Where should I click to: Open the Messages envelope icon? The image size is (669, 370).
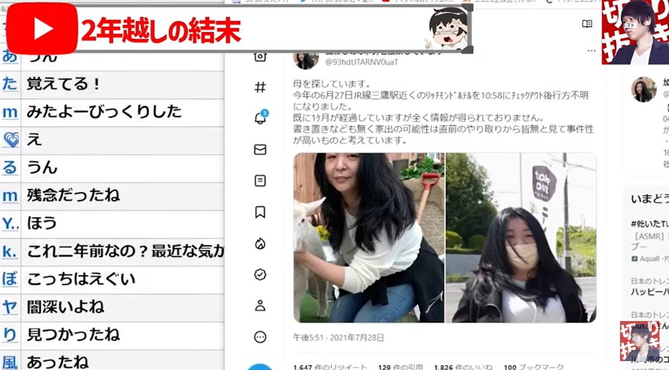(x=260, y=149)
